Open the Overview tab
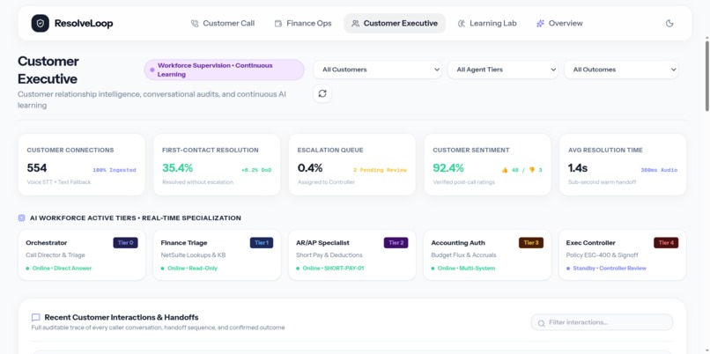Viewport: 710px width, 354px height. (x=559, y=24)
